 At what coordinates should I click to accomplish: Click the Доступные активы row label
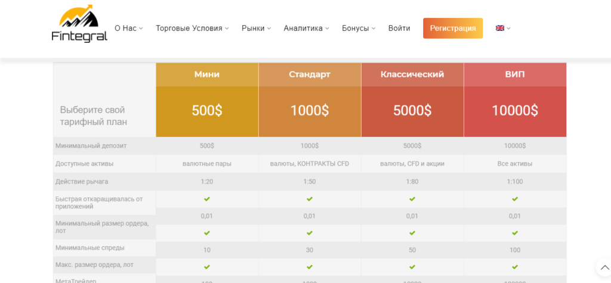(x=85, y=164)
